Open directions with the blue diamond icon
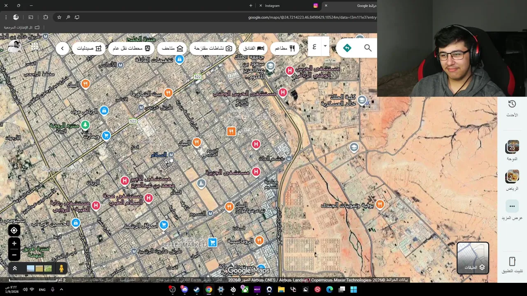The width and height of the screenshot is (527, 296). [x=347, y=48]
